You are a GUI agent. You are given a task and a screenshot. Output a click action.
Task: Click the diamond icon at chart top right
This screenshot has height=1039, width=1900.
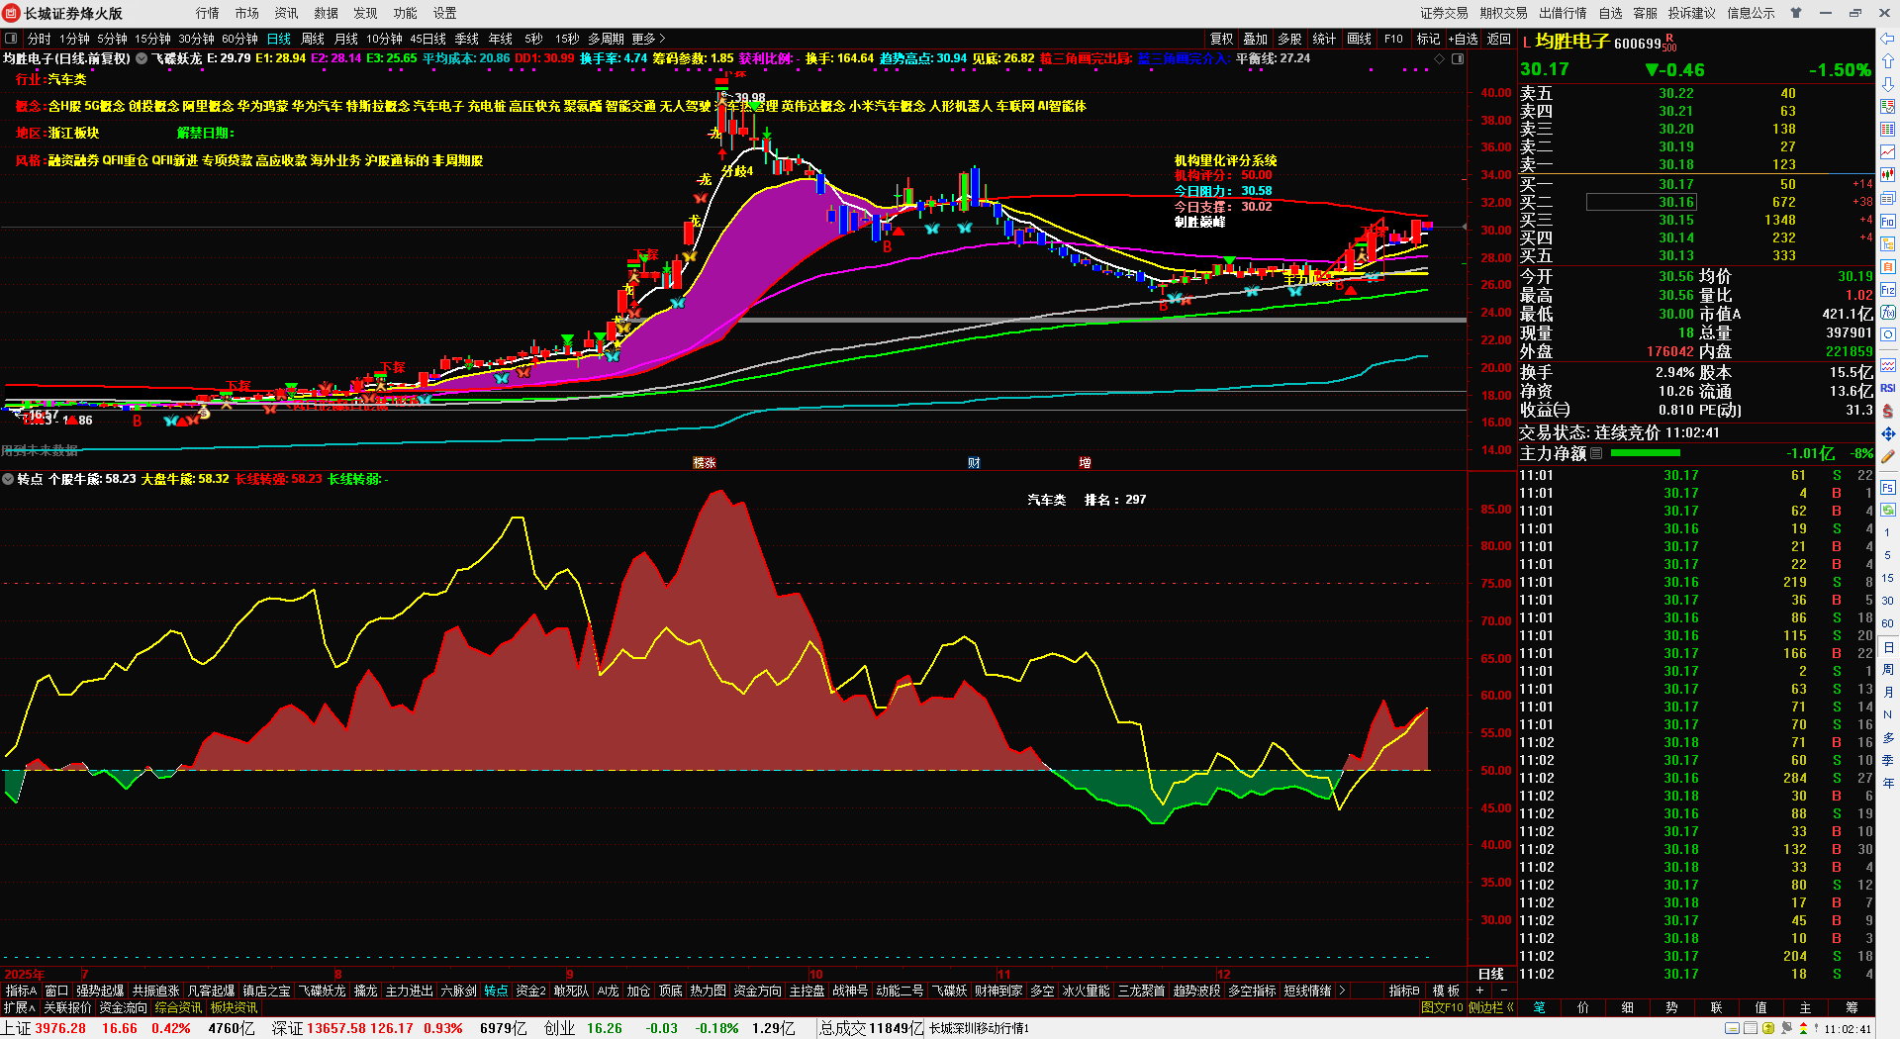click(1439, 59)
